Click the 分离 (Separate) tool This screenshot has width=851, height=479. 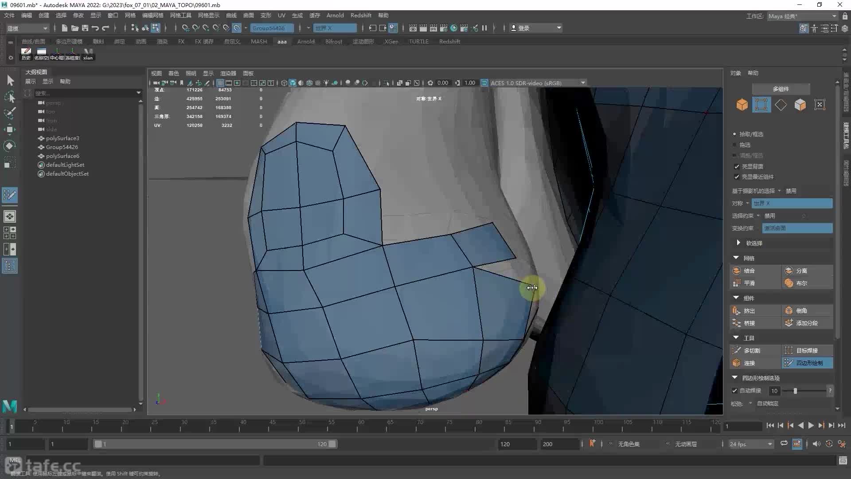pos(807,271)
